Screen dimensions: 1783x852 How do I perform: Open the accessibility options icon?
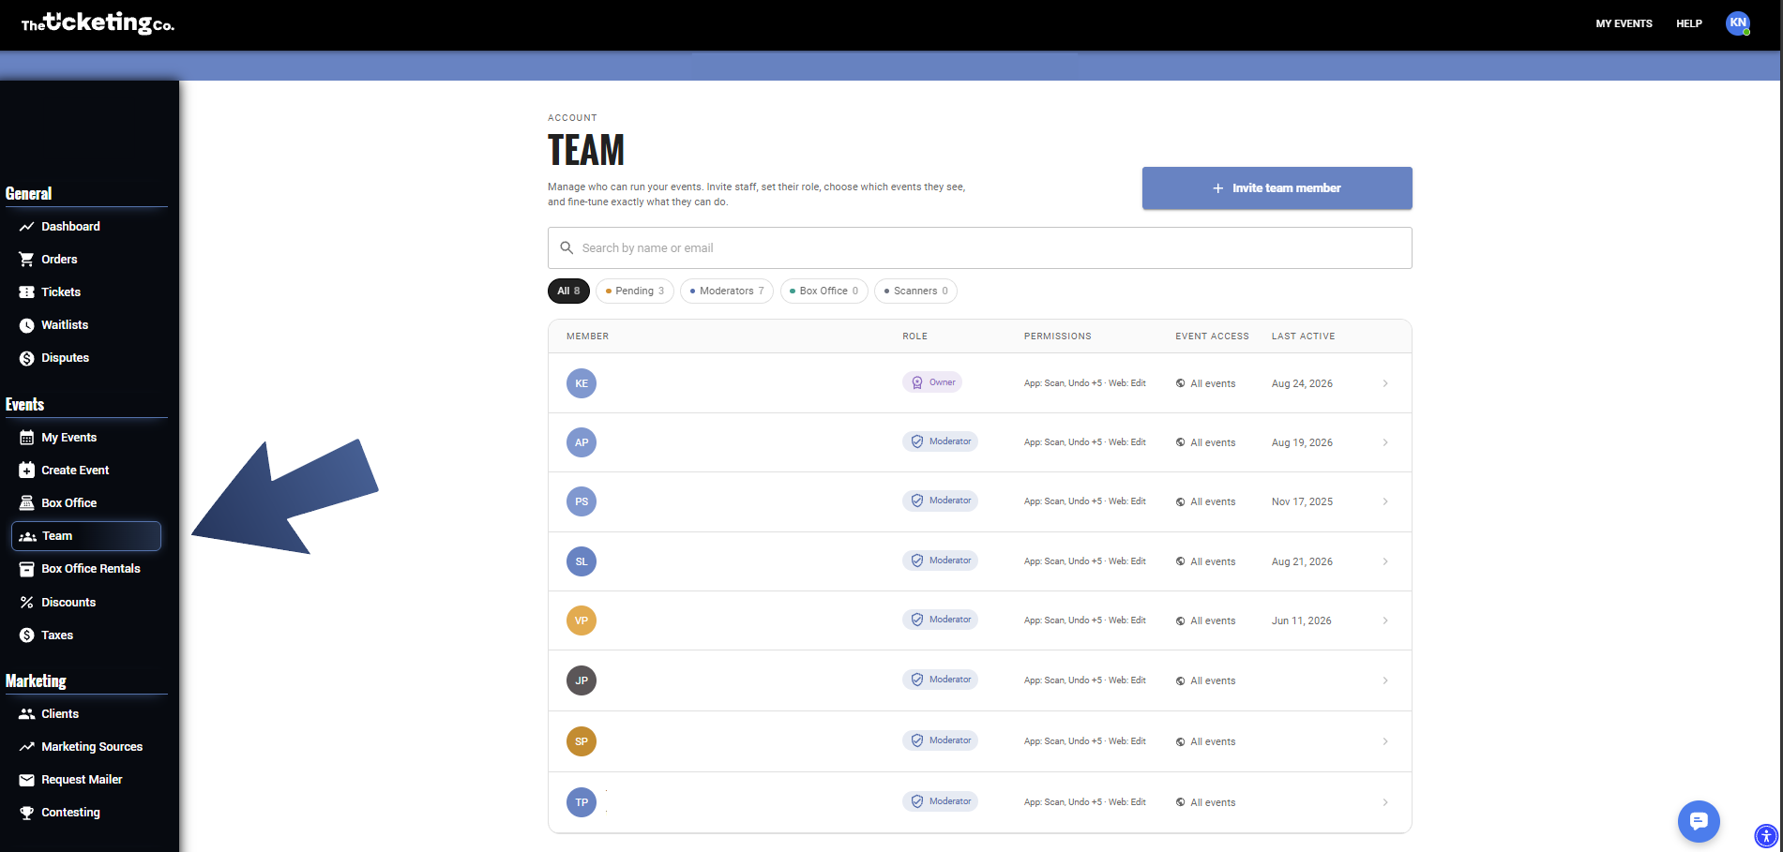[x=1766, y=835]
